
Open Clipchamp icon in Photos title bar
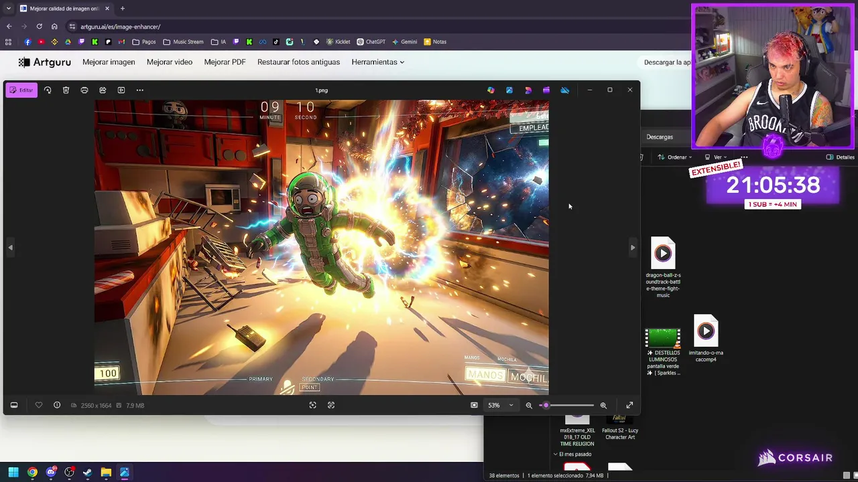[x=546, y=90]
